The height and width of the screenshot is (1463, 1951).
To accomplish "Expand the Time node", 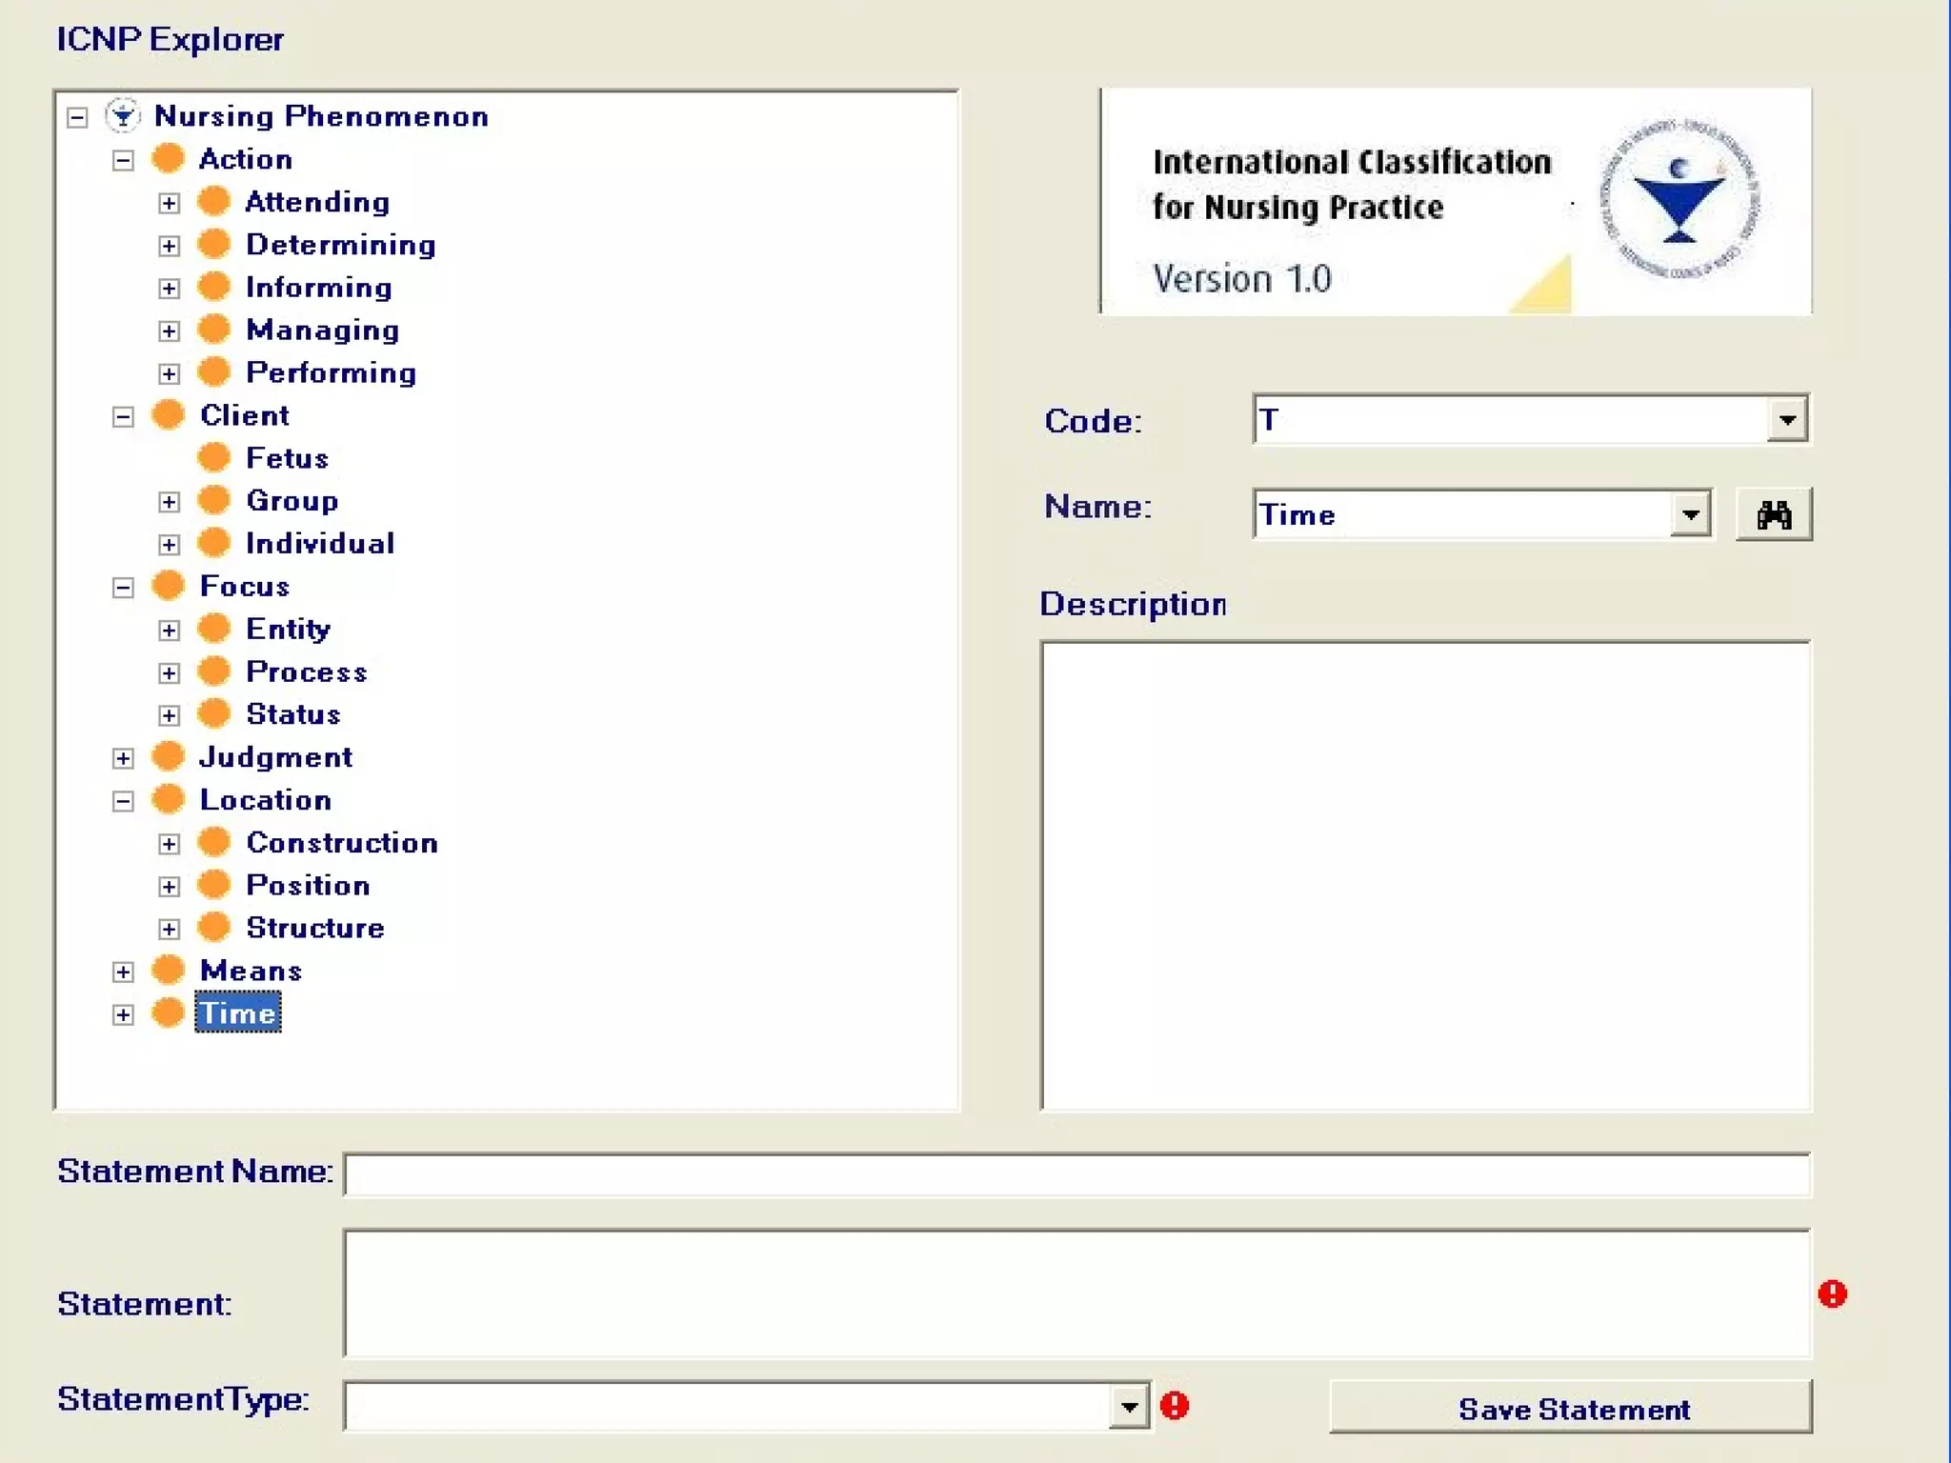I will click(123, 1014).
